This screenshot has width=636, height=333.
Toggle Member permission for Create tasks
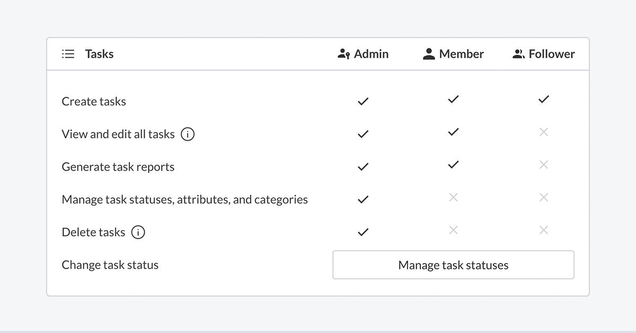(x=453, y=99)
